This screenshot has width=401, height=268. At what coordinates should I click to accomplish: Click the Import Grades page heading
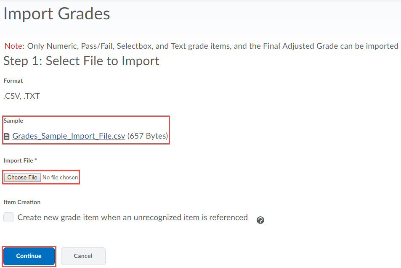coord(56,13)
